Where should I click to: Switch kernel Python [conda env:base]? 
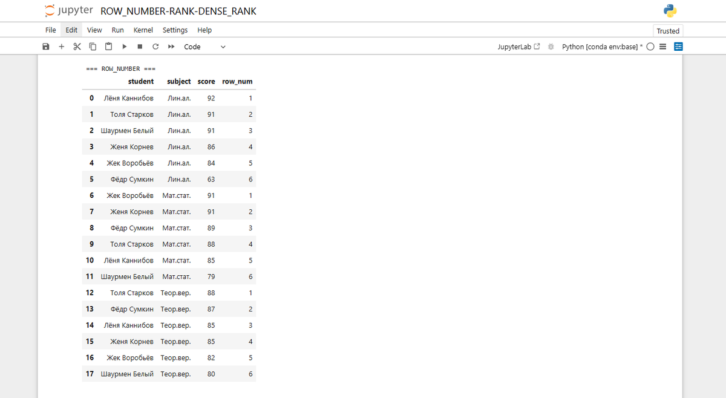602,47
